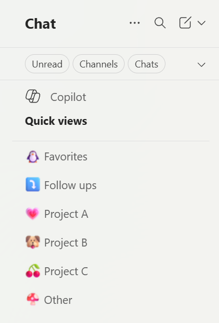Expand the new chat dropdown chevron
Image resolution: width=219 pixels, height=323 pixels.
pyautogui.click(x=202, y=23)
